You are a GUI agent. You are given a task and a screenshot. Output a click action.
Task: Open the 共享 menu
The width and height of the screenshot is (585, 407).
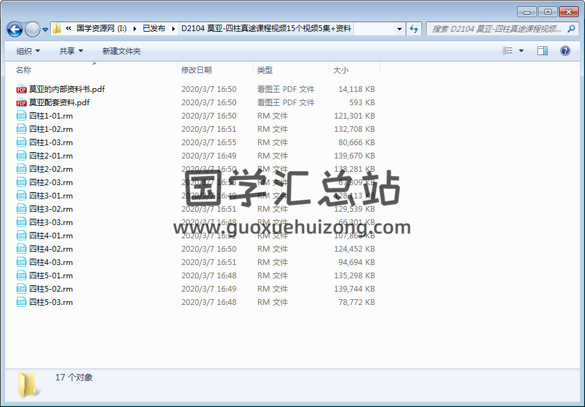click(x=71, y=51)
